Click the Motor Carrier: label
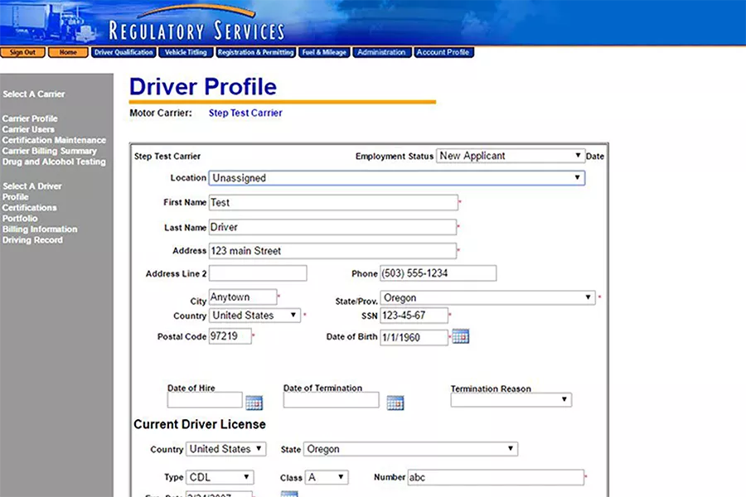 161,113
